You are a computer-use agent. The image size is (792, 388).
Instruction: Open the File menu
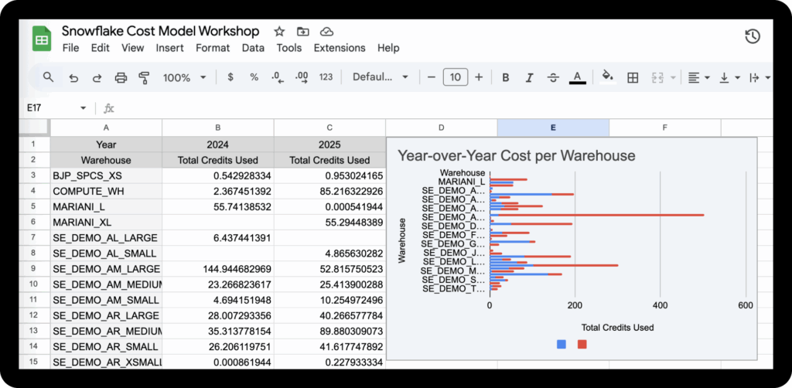coord(70,48)
